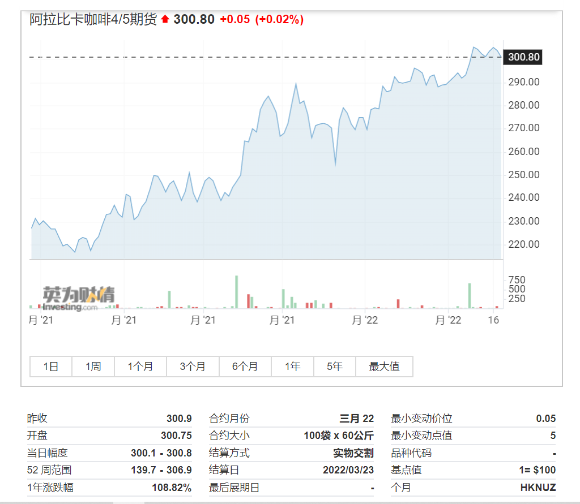Click the 290.00 axis label
Image resolution: width=580 pixels, height=504 pixels.
click(x=524, y=82)
